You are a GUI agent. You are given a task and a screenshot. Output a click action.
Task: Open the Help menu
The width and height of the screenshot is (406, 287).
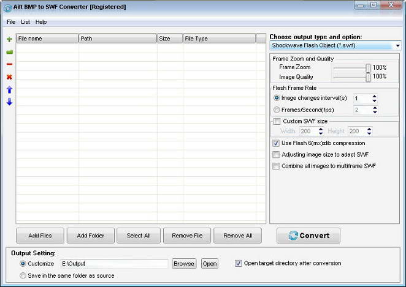click(x=41, y=22)
